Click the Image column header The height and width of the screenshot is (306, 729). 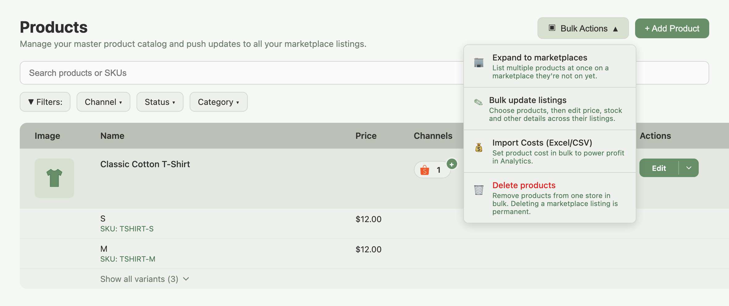47,136
